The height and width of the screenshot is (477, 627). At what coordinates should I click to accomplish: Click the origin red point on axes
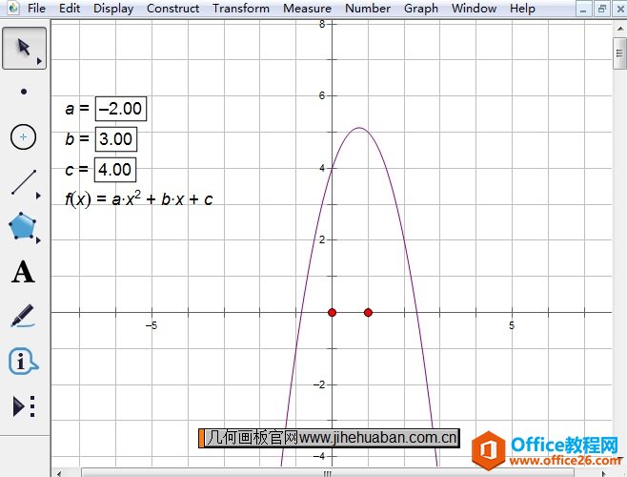coord(332,312)
